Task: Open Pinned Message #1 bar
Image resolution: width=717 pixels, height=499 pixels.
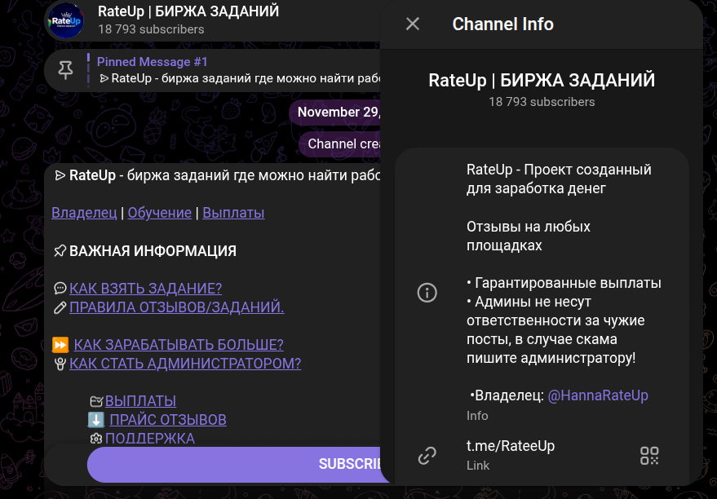Action: (213, 70)
